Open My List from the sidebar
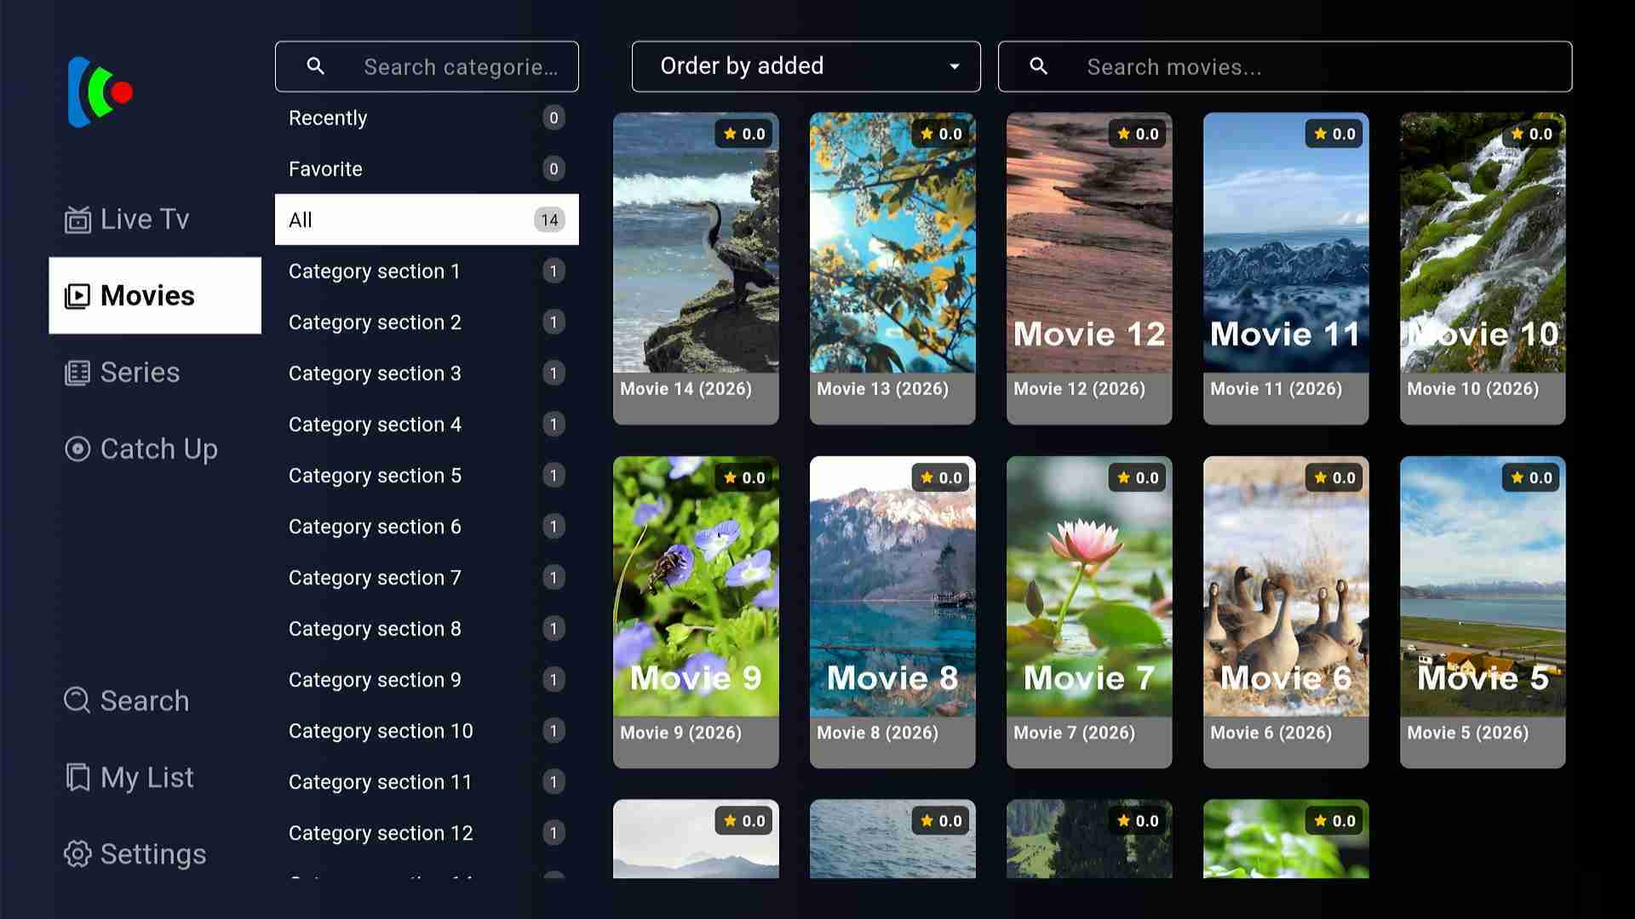The height and width of the screenshot is (919, 1635). tap(155, 777)
